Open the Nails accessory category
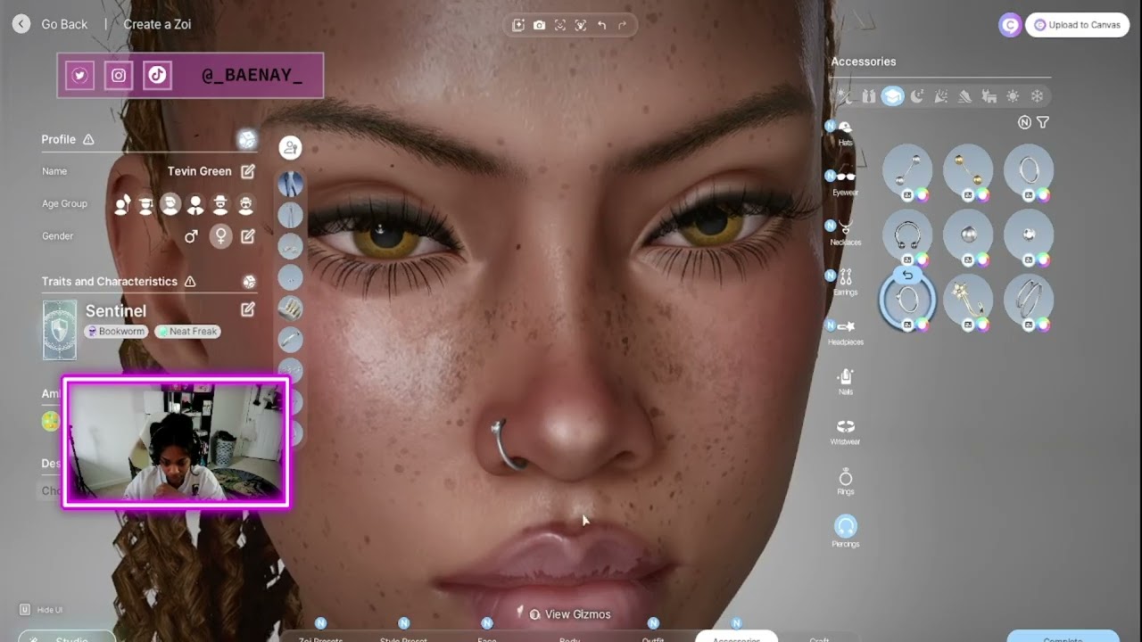This screenshot has width=1142, height=642. pyautogui.click(x=846, y=382)
